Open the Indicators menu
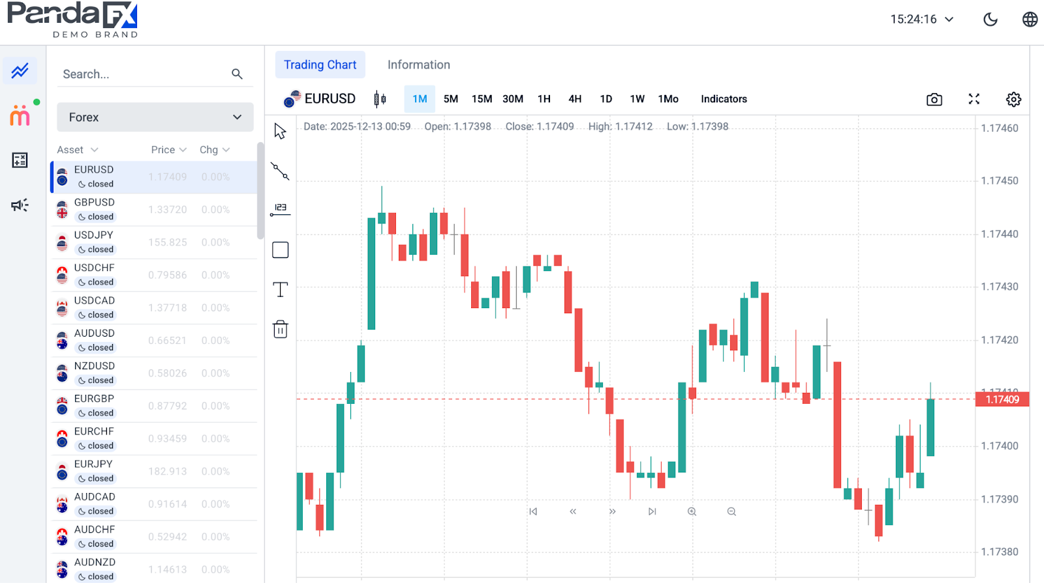1044x583 pixels. click(x=724, y=99)
